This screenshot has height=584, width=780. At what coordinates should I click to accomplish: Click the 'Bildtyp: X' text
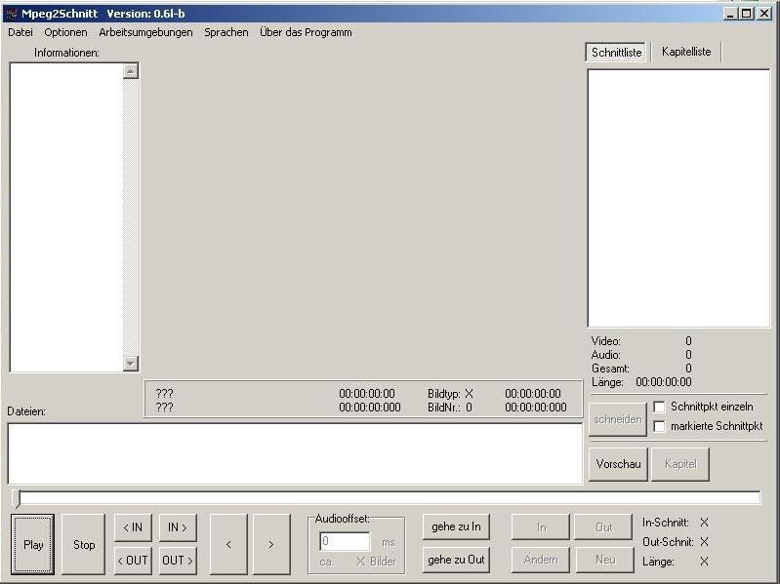pyautogui.click(x=450, y=394)
